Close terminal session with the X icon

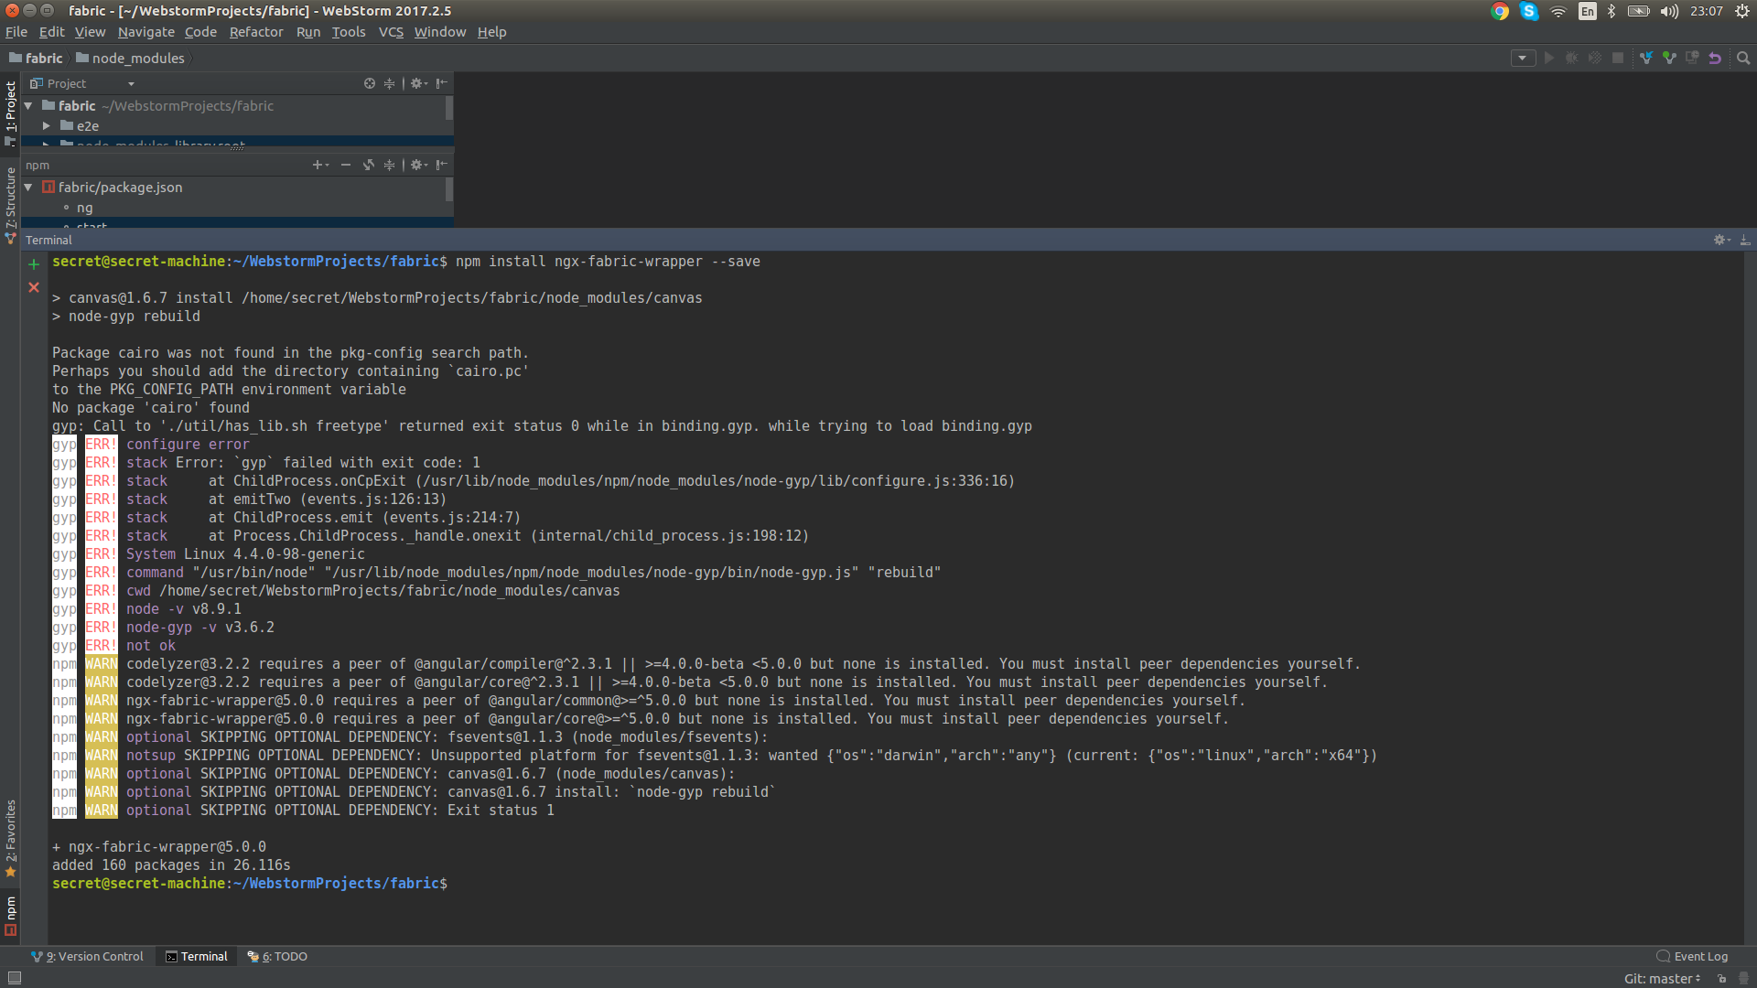(x=34, y=287)
